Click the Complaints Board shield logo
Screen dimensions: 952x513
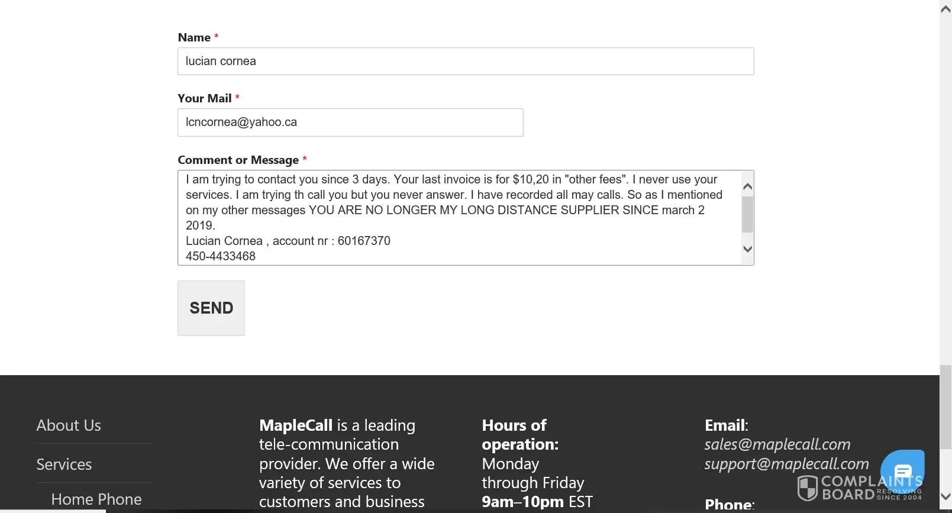point(807,488)
